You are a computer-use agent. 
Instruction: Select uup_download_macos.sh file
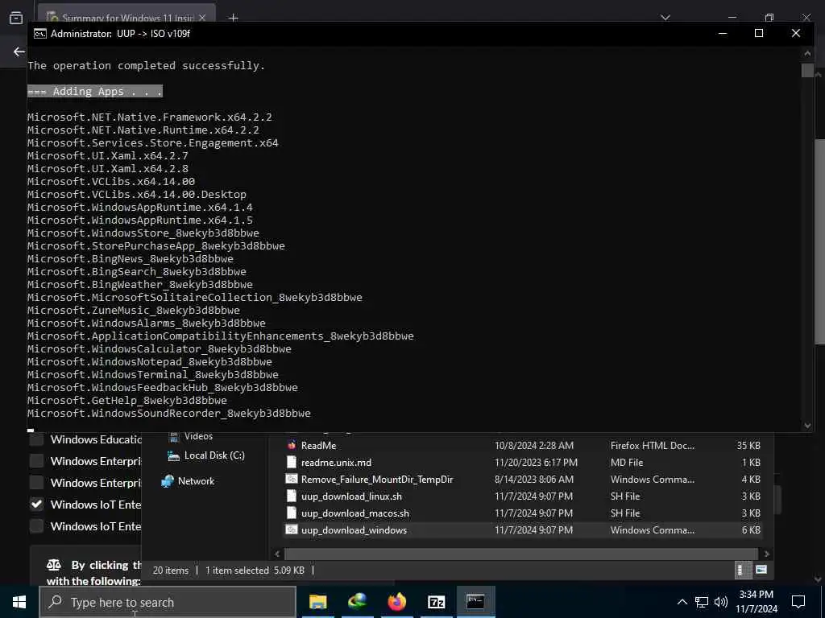pos(355,513)
